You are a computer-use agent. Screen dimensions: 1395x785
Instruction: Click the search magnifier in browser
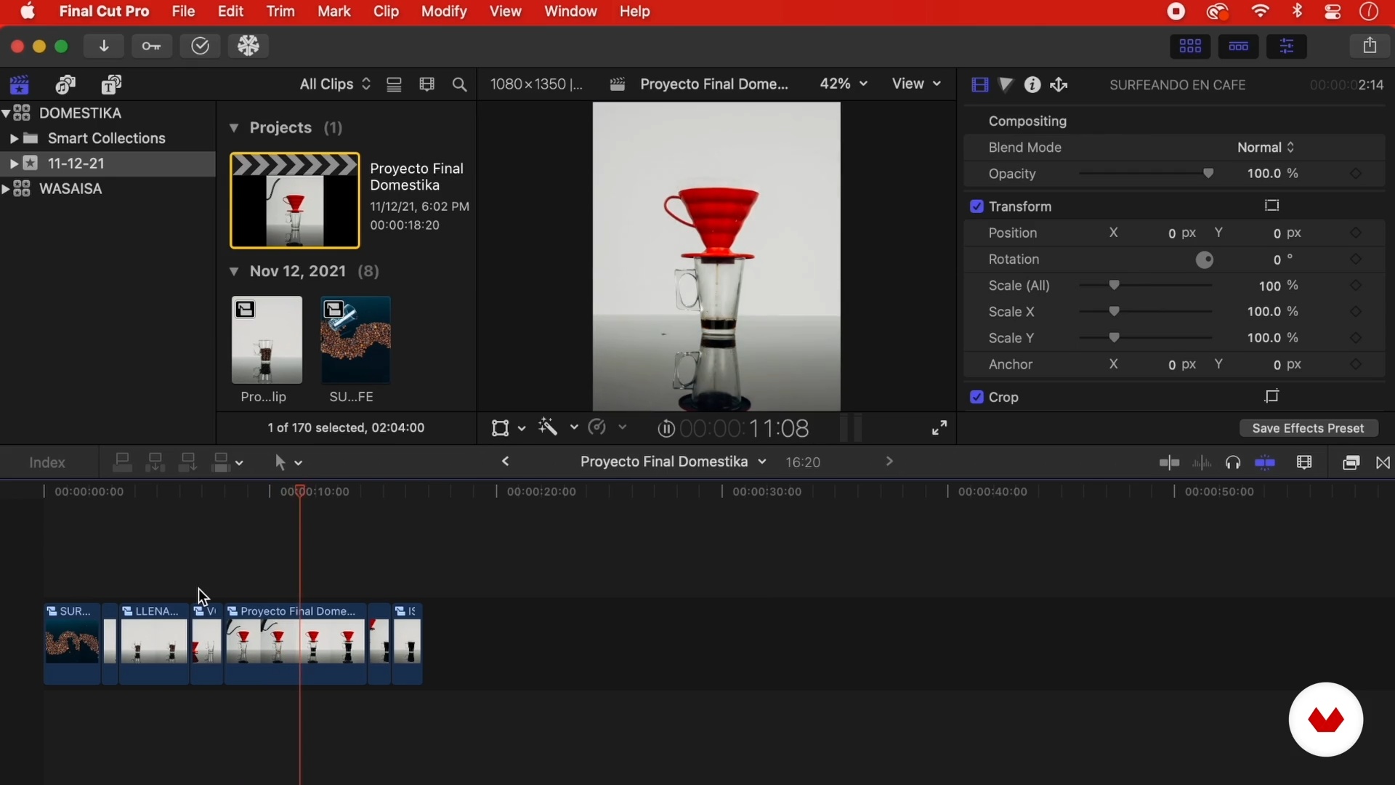tap(459, 85)
